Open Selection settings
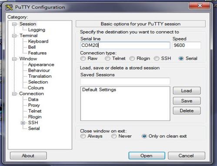The height and width of the screenshot is (166, 217). click(38, 82)
